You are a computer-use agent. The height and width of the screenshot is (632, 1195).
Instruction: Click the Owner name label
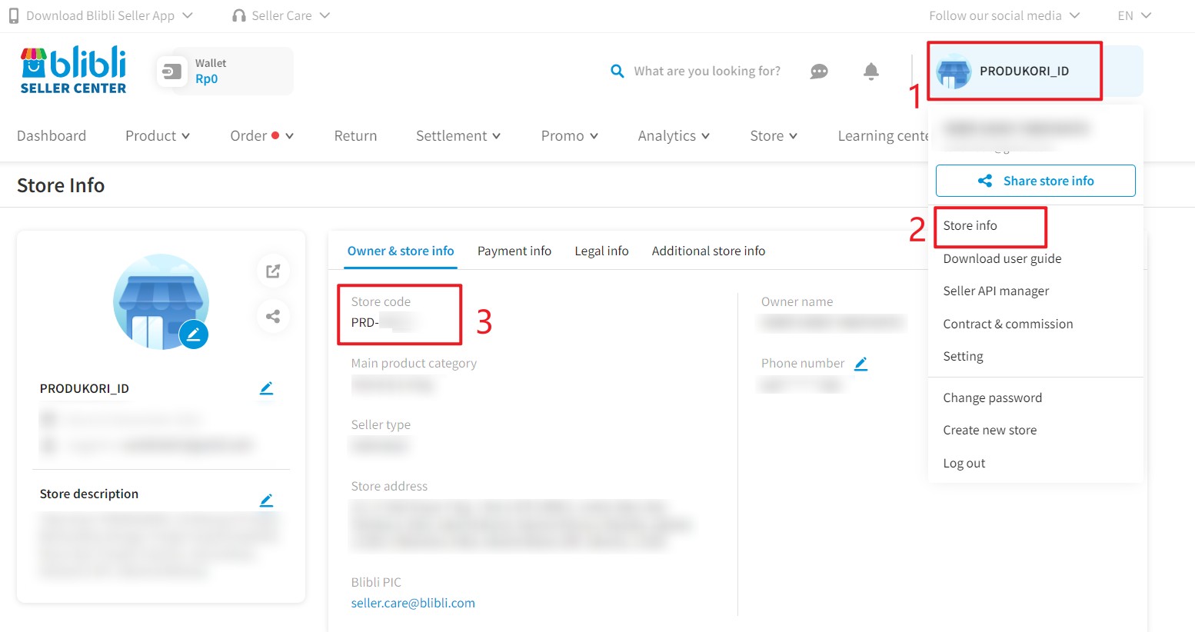coord(797,302)
